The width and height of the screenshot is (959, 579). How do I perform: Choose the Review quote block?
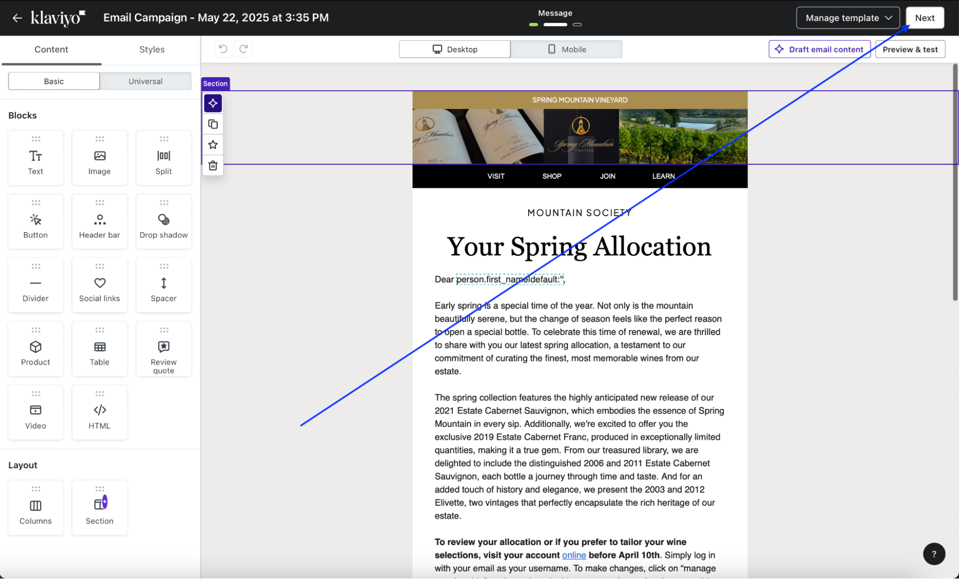164,349
